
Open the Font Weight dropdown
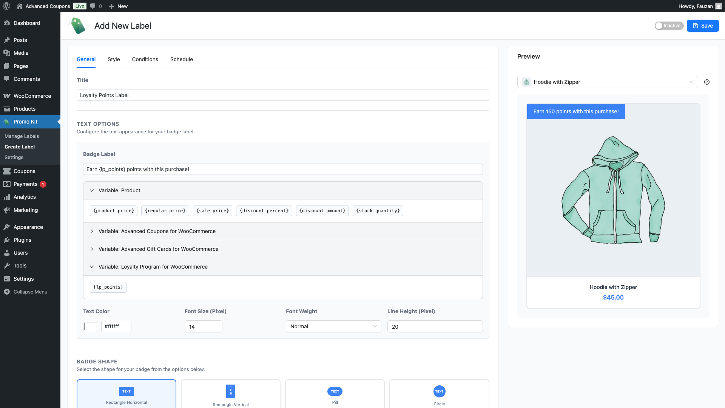point(333,326)
